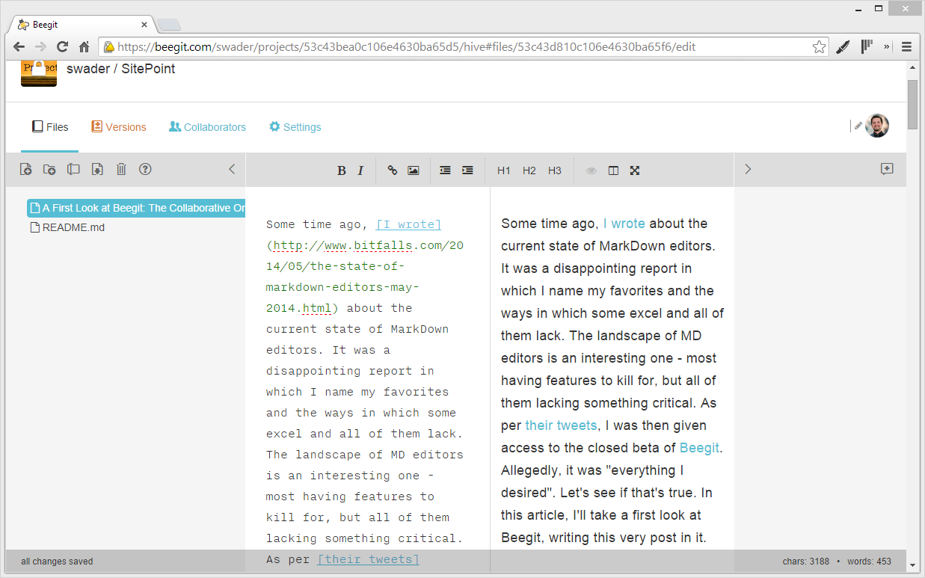Open the Chrome menu hamburger button
The width and height of the screenshot is (925, 578).
click(x=906, y=47)
